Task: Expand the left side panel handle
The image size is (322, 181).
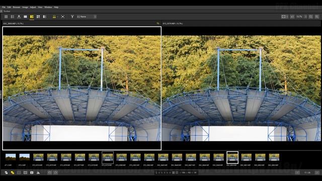Action: 1,95
